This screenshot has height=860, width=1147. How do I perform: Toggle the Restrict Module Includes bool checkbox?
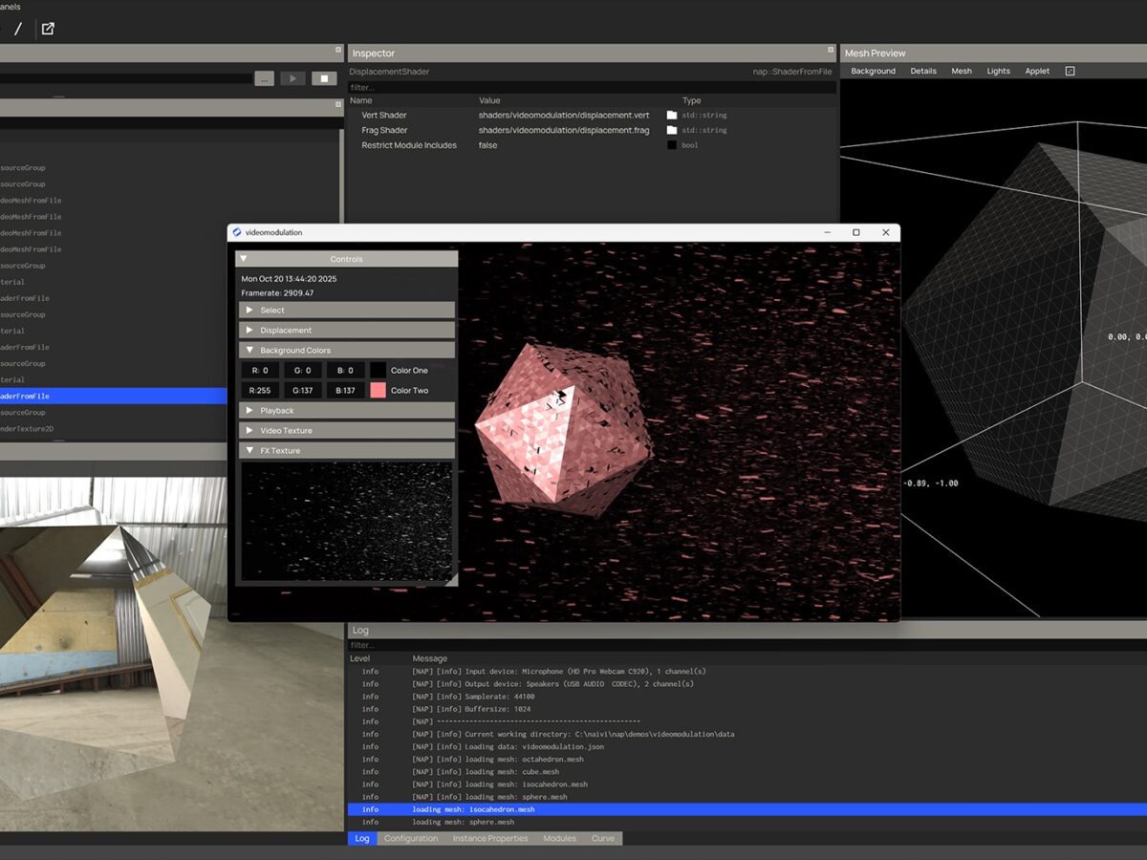coord(672,145)
